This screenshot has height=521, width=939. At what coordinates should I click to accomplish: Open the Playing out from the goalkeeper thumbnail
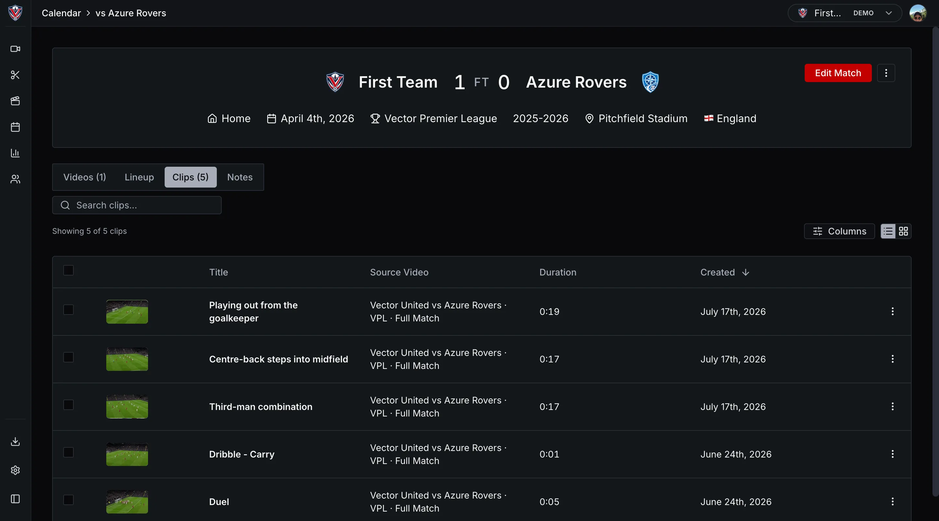[x=127, y=311]
